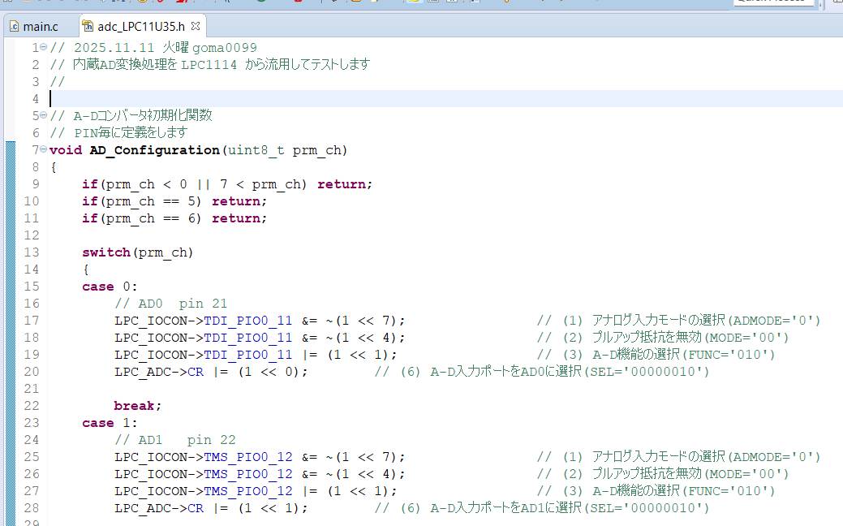
Task: Collapse the comment block fold at line 5
Action: [x=44, y=116]
